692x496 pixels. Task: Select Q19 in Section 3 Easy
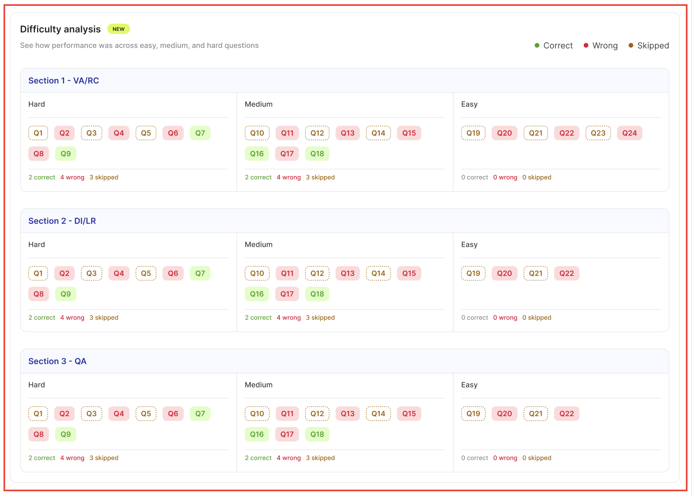(473, 414)
